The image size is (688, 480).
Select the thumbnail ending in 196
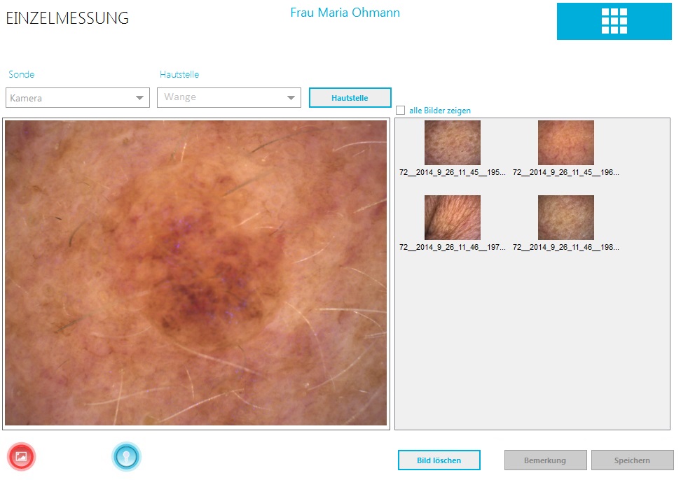tap(565, 143)
